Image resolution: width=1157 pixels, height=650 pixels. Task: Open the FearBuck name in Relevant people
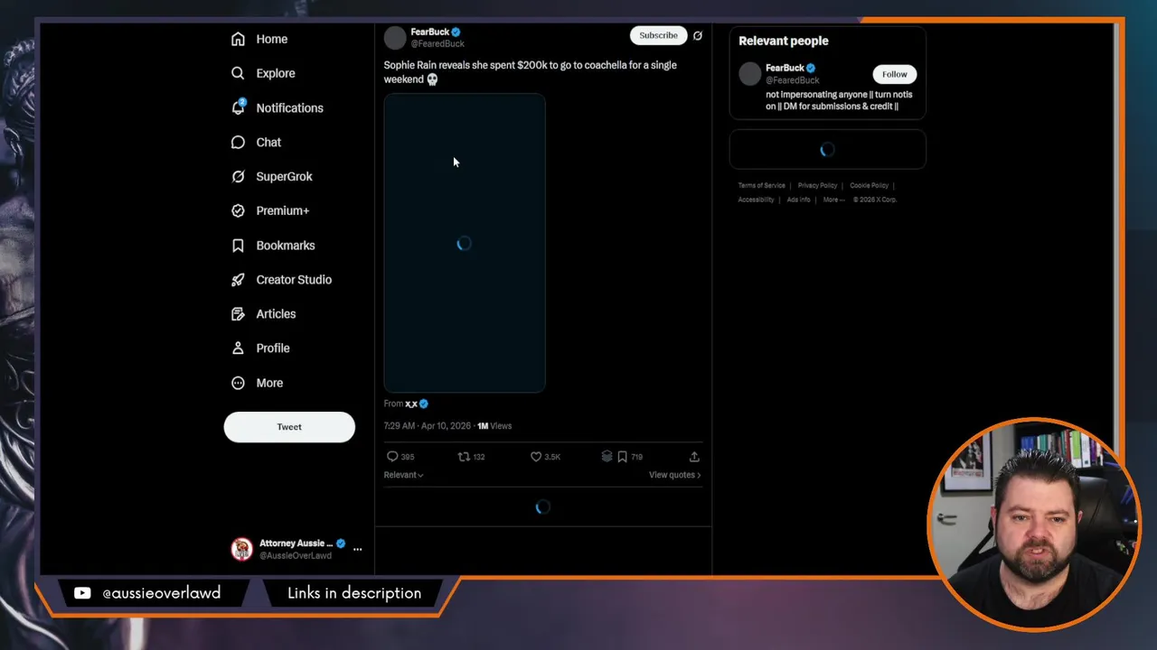pyautogui.click(x=785, y=68)
